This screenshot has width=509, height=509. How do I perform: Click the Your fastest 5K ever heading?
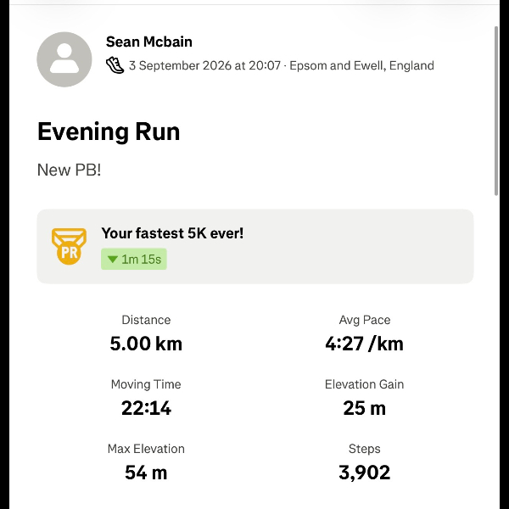[172, 233]
